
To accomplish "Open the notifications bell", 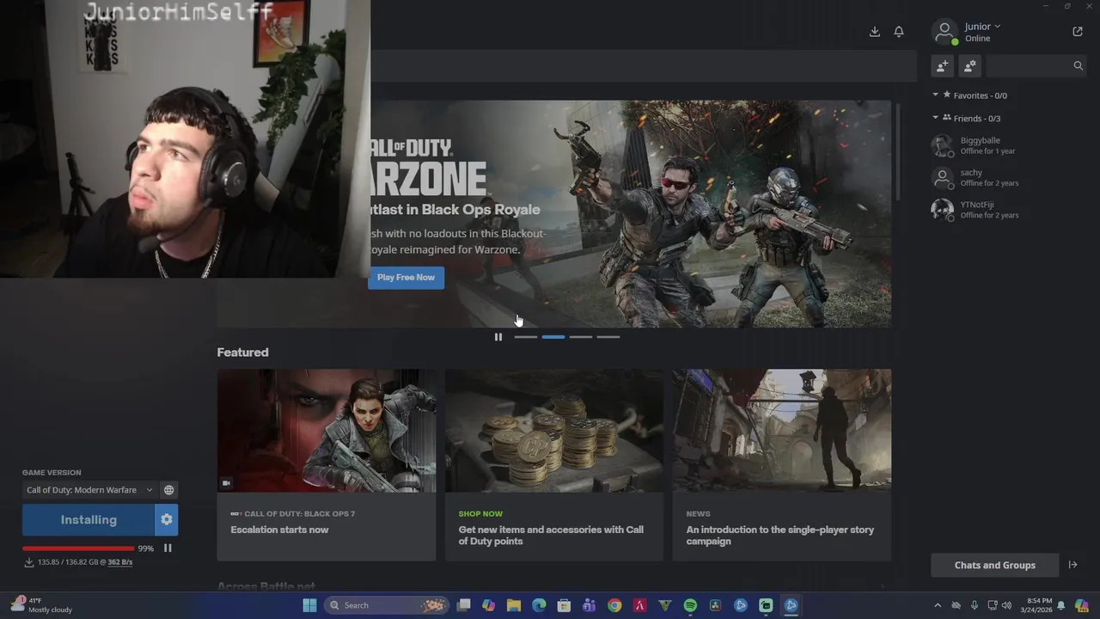I will 899,32.
